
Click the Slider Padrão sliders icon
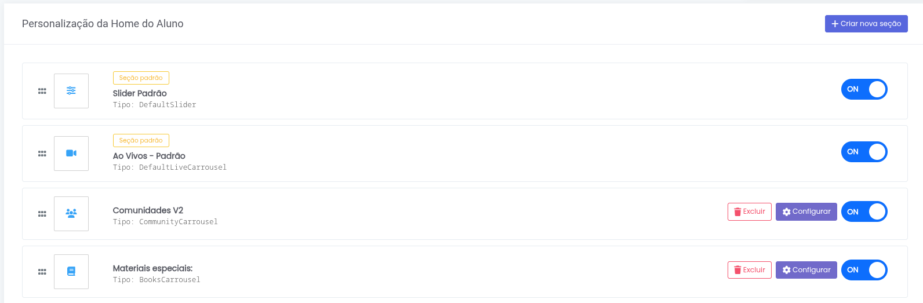tap(71, 91)
